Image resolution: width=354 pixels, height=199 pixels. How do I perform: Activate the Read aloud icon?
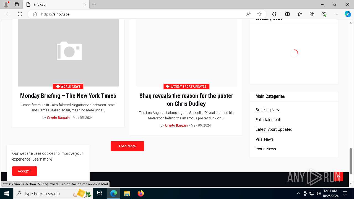(x=248, y=14)
